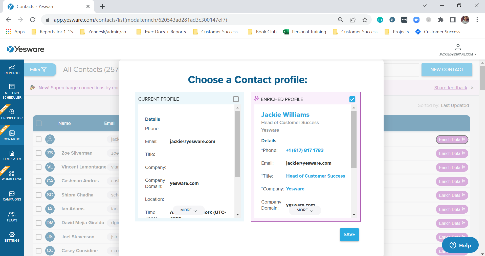Click the DM avatar for David Mejia-Giraldo
The image size is (485, 256).
tap(50, 223)
